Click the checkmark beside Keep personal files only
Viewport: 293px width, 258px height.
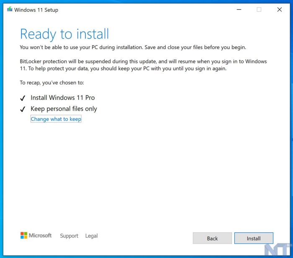tap(23, 109)
